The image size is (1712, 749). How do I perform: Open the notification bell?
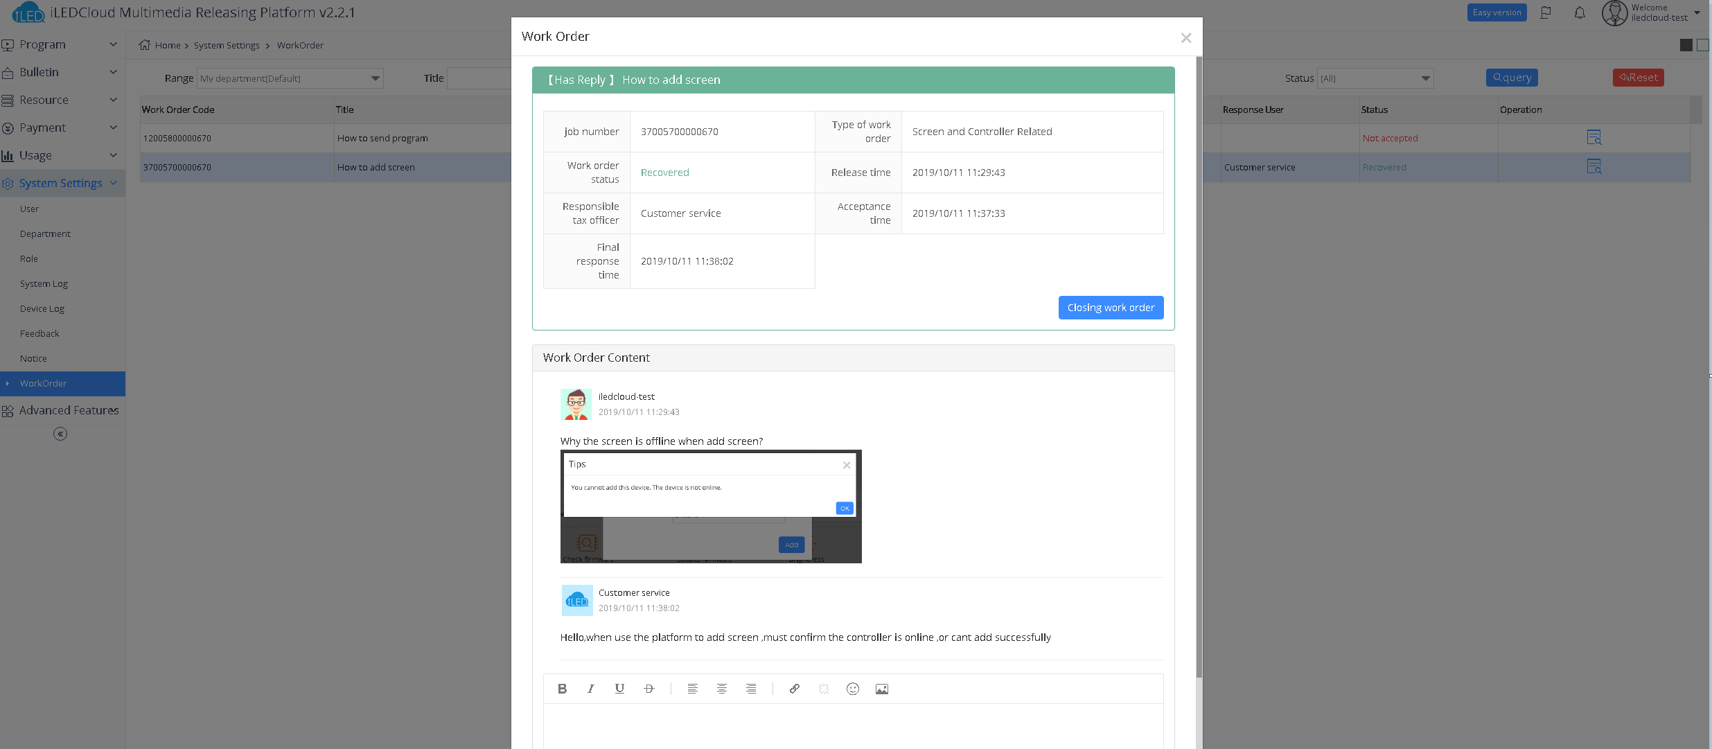(x=1580, y=13)
